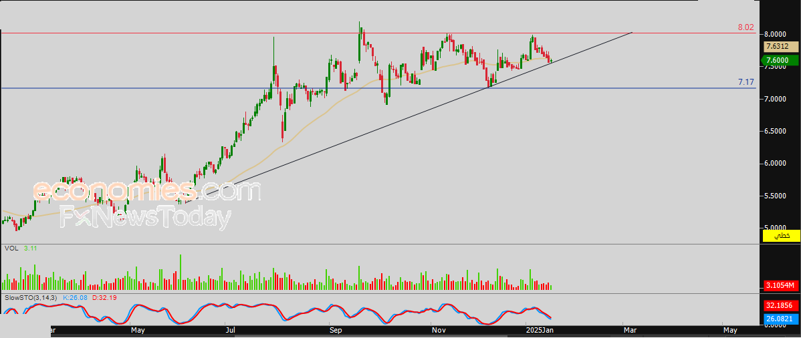Select the blue horizontal support line at 7.17

[378, 88]
